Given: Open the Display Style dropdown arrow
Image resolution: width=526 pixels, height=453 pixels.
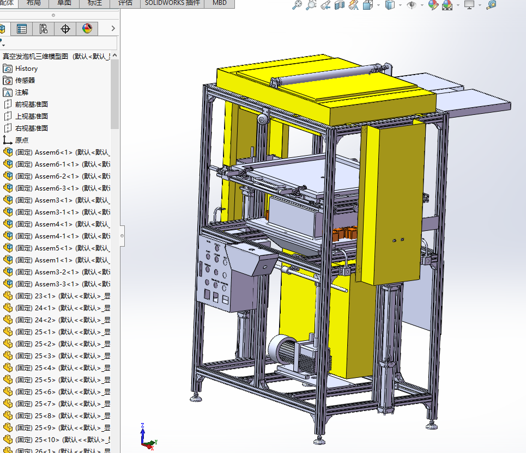Looking at the screenshot, I should coord(401,5).
